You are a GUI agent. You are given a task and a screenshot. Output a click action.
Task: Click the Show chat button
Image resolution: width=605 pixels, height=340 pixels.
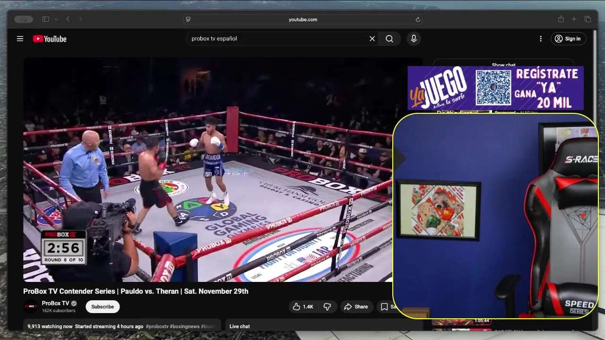tap(503, 64)
